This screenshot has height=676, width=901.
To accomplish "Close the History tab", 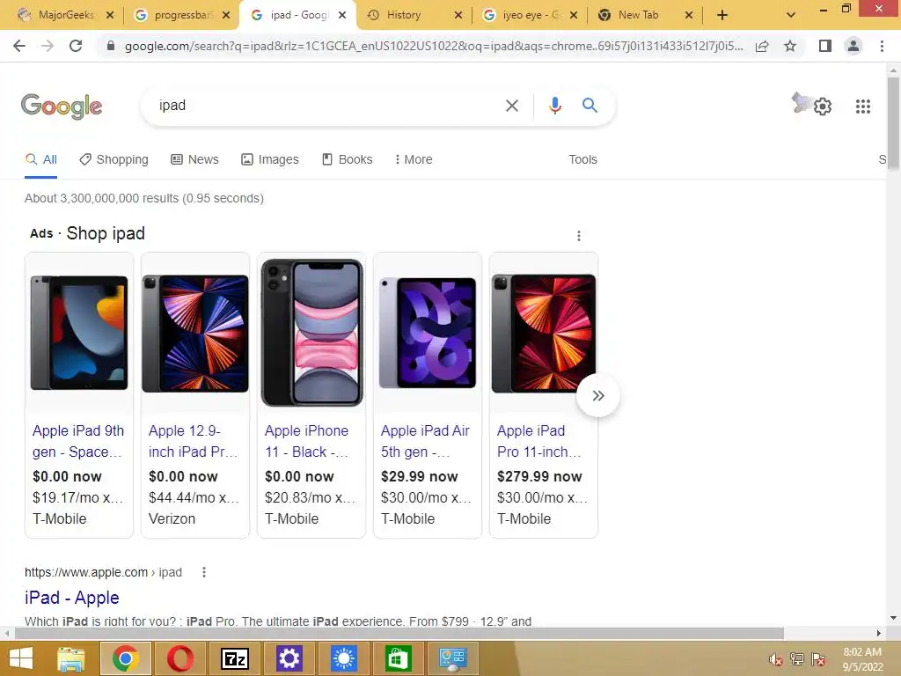I will [458, 15].
